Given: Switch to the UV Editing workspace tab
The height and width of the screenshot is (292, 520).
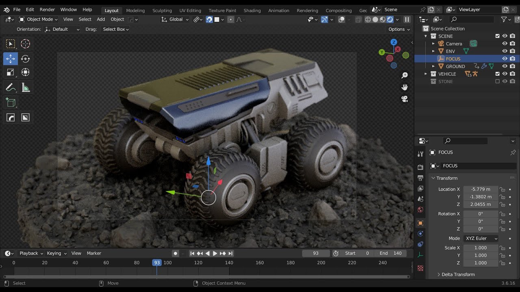Looking at the screenshot, I should coord(190,10).
